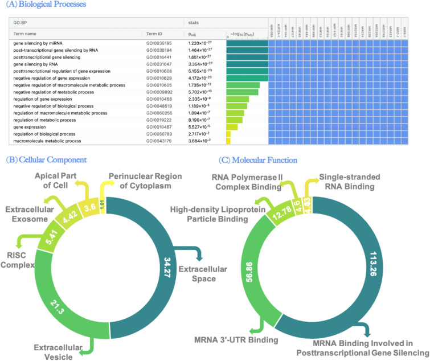Click the p-adj column header
This screenshot has height=361, width=430.
point(194,34)
